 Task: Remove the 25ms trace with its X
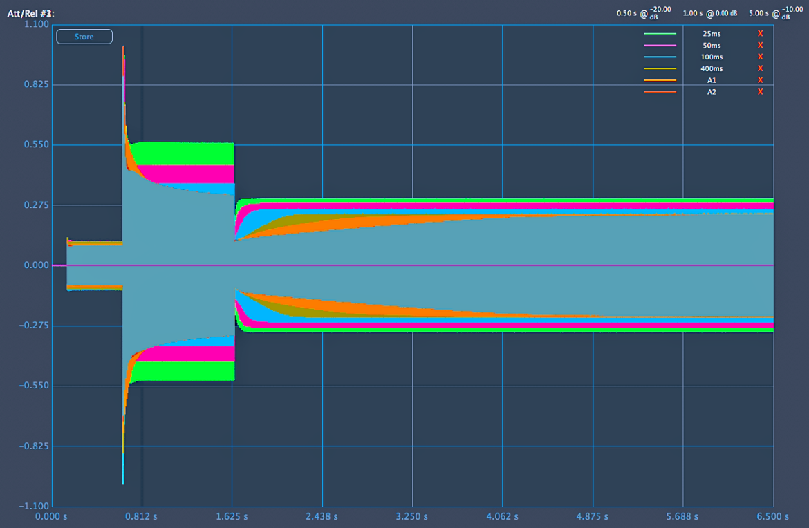(x=760, y=33)
